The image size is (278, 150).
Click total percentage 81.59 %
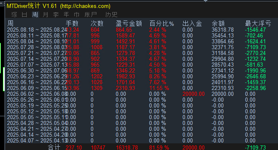click(x=159, y=147)
